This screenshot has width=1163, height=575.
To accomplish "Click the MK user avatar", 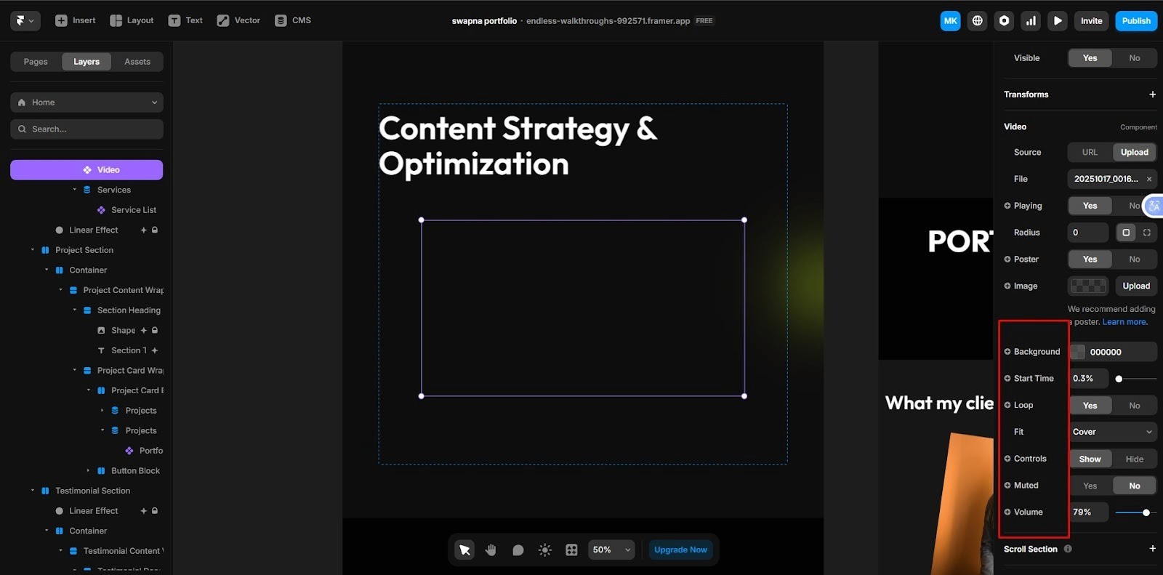I will pos(950,20).
